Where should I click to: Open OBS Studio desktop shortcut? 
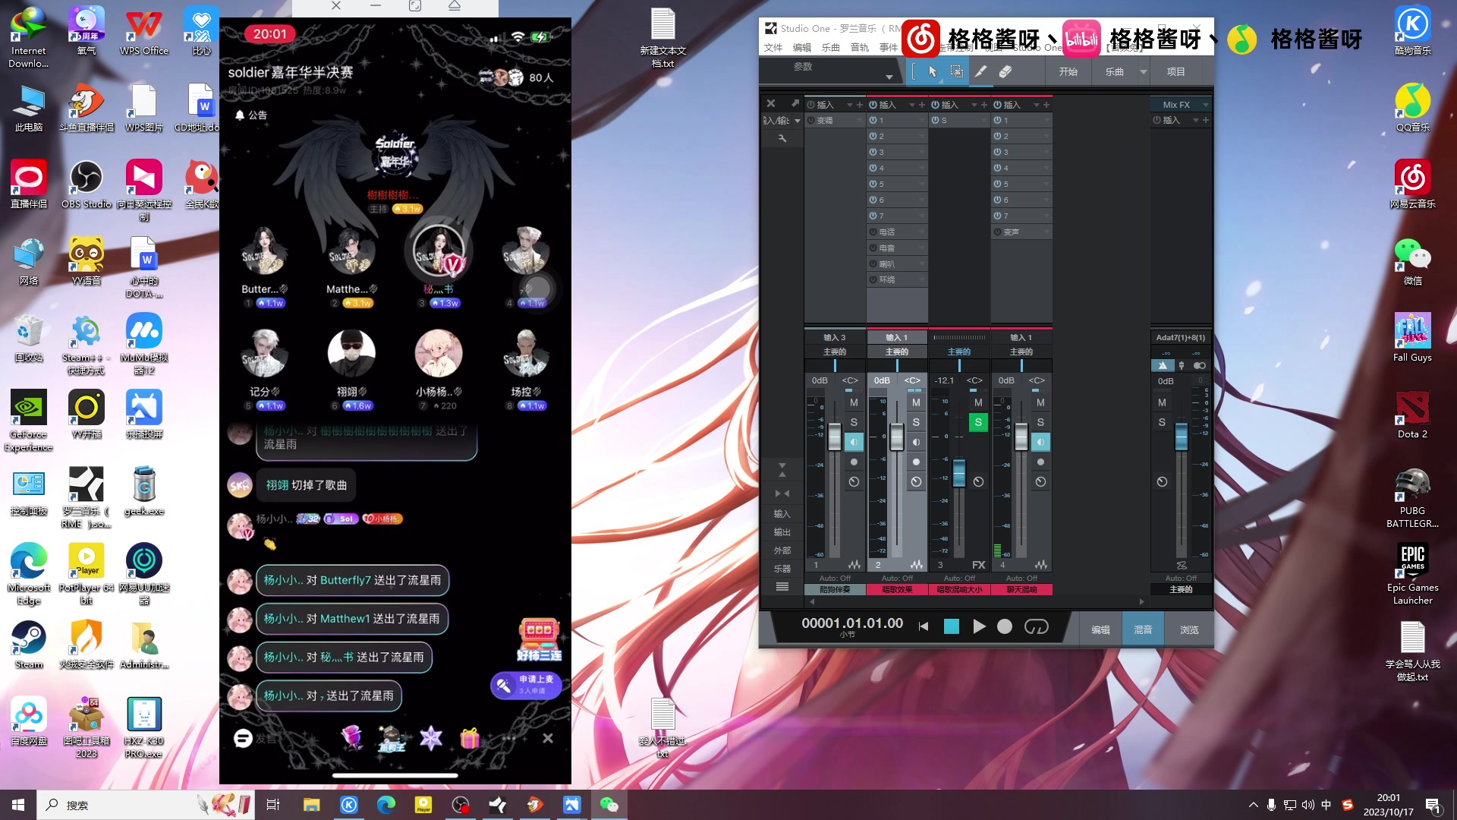(87, 184)
